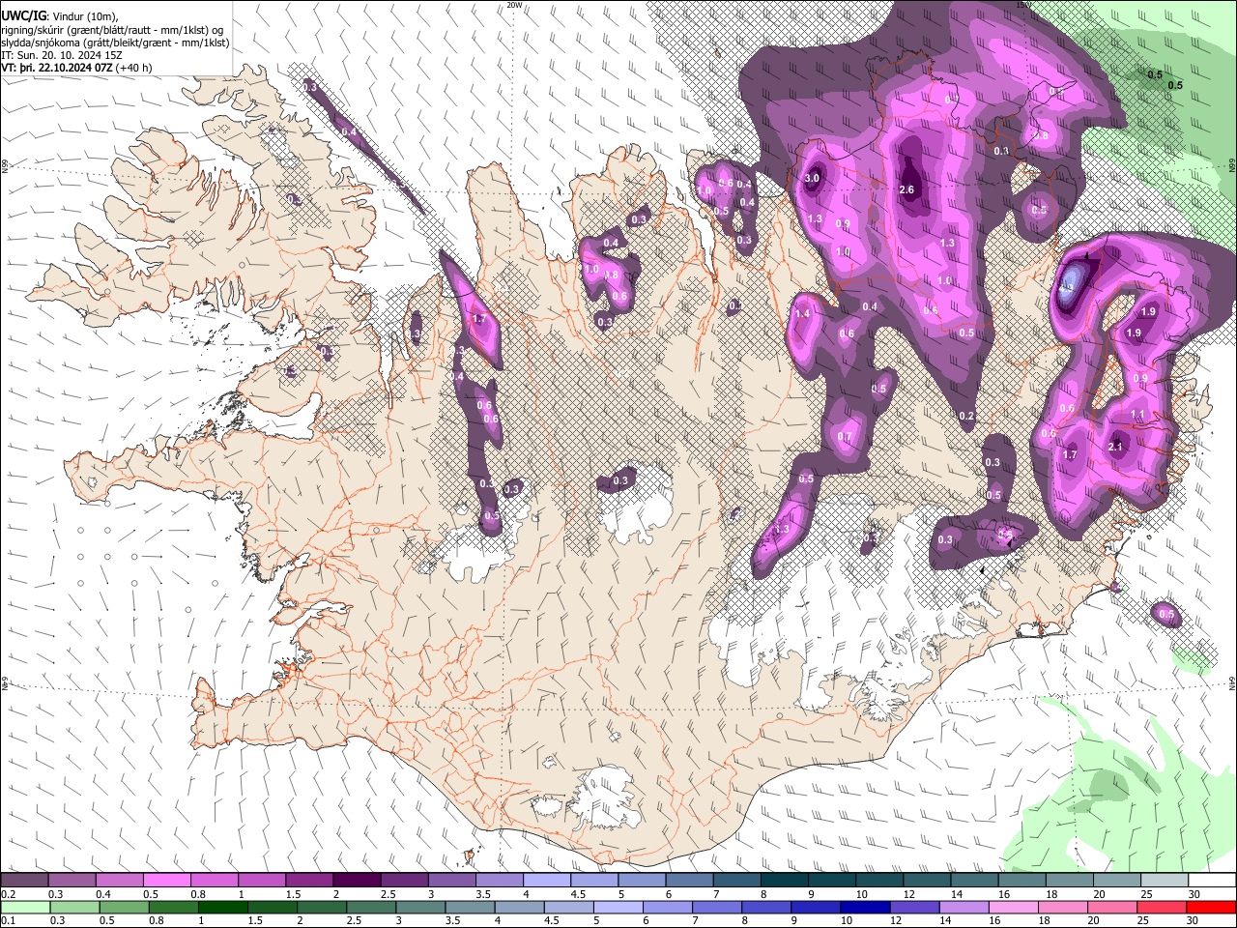Click the lower-scale palest green swatch from 0.1 to 0.3
1237x928 pixels.
[x=24, y=908]
